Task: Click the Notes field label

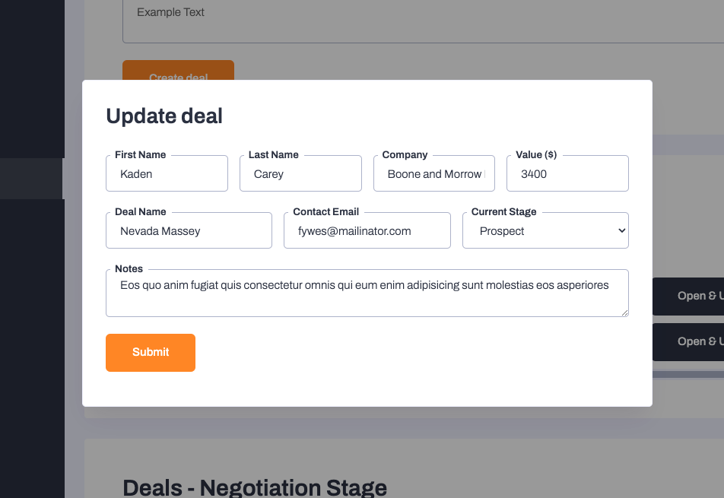Action: tap(129, 269)
